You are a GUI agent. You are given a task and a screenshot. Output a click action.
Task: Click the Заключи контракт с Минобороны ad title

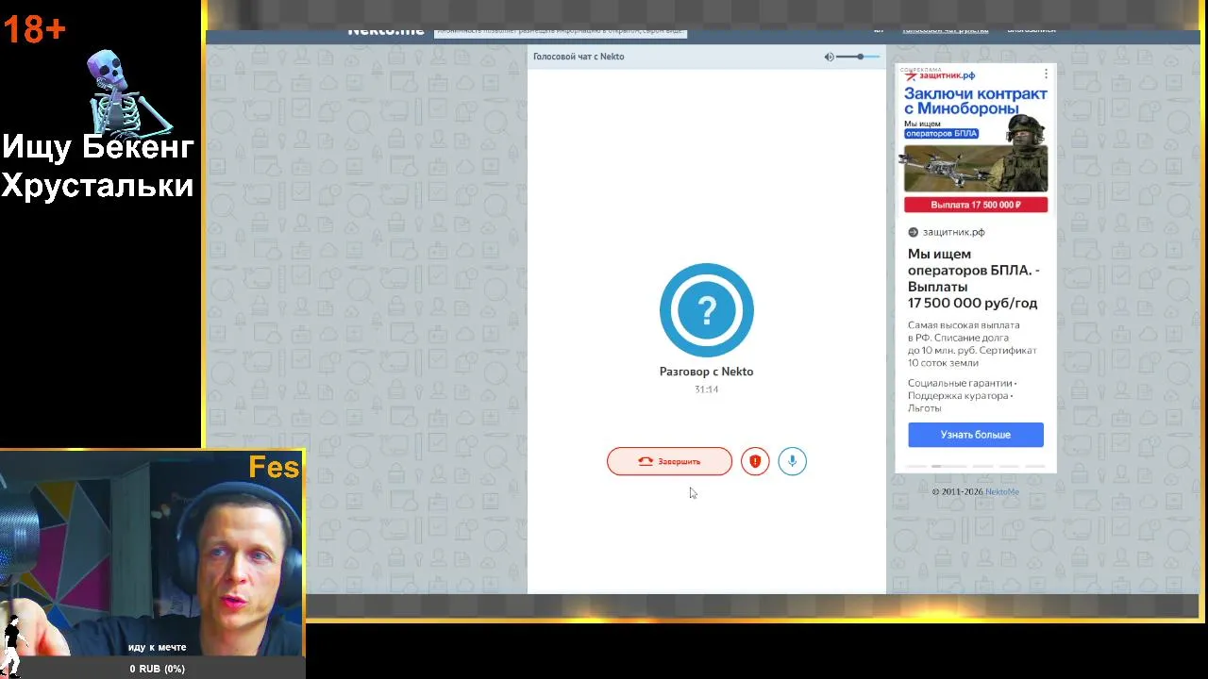pos(976,101)
